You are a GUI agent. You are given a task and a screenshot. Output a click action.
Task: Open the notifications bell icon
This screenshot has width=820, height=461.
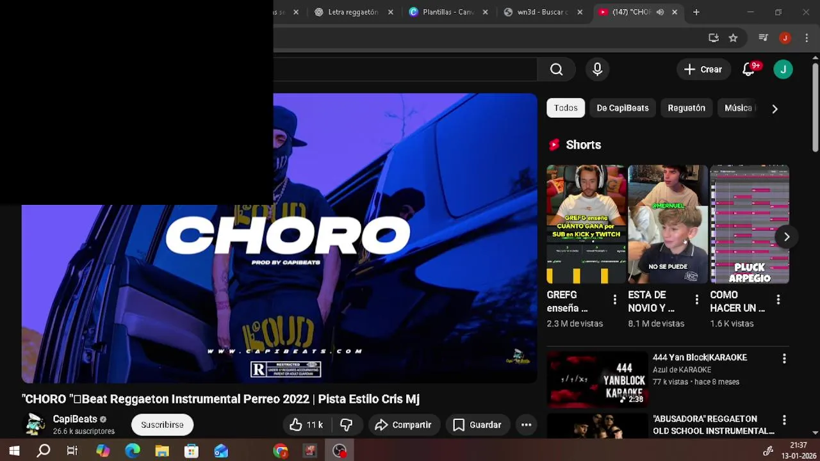pos(748,69)
